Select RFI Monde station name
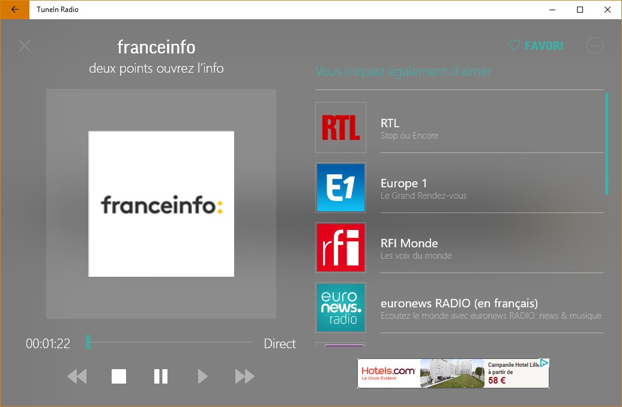 pyautogui.click(x=409, y=243)
